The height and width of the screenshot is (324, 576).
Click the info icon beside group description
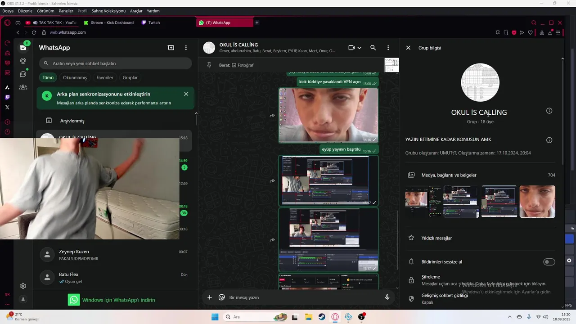(549, 140)
